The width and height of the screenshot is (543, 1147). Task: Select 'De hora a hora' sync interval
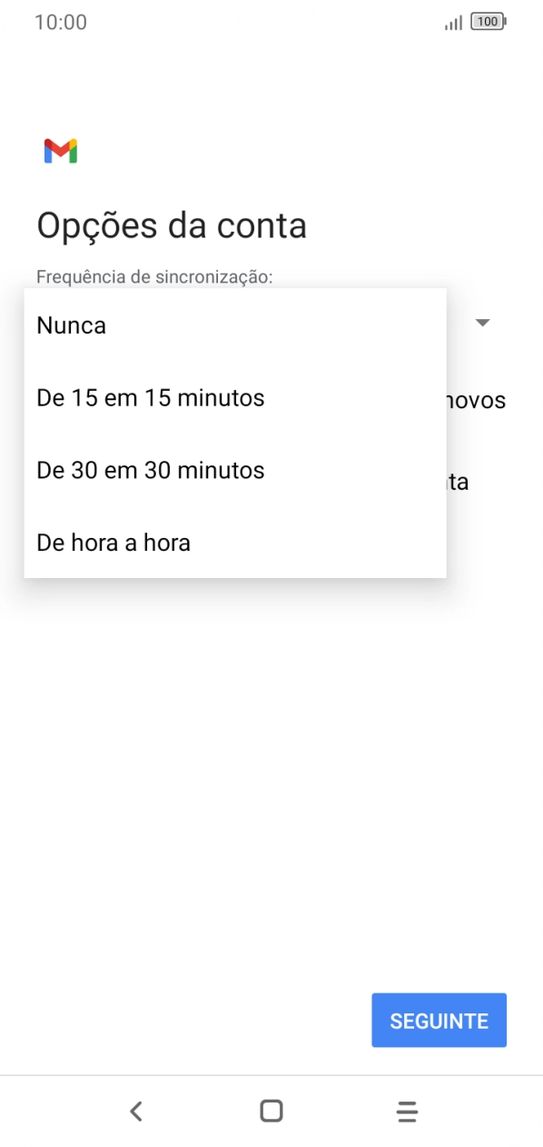tap(113, 543)
